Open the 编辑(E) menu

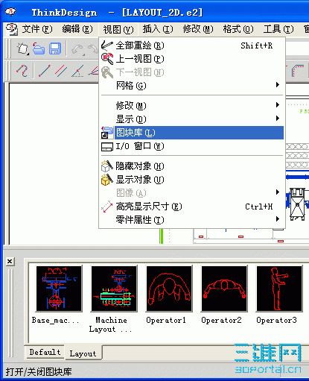77,29
